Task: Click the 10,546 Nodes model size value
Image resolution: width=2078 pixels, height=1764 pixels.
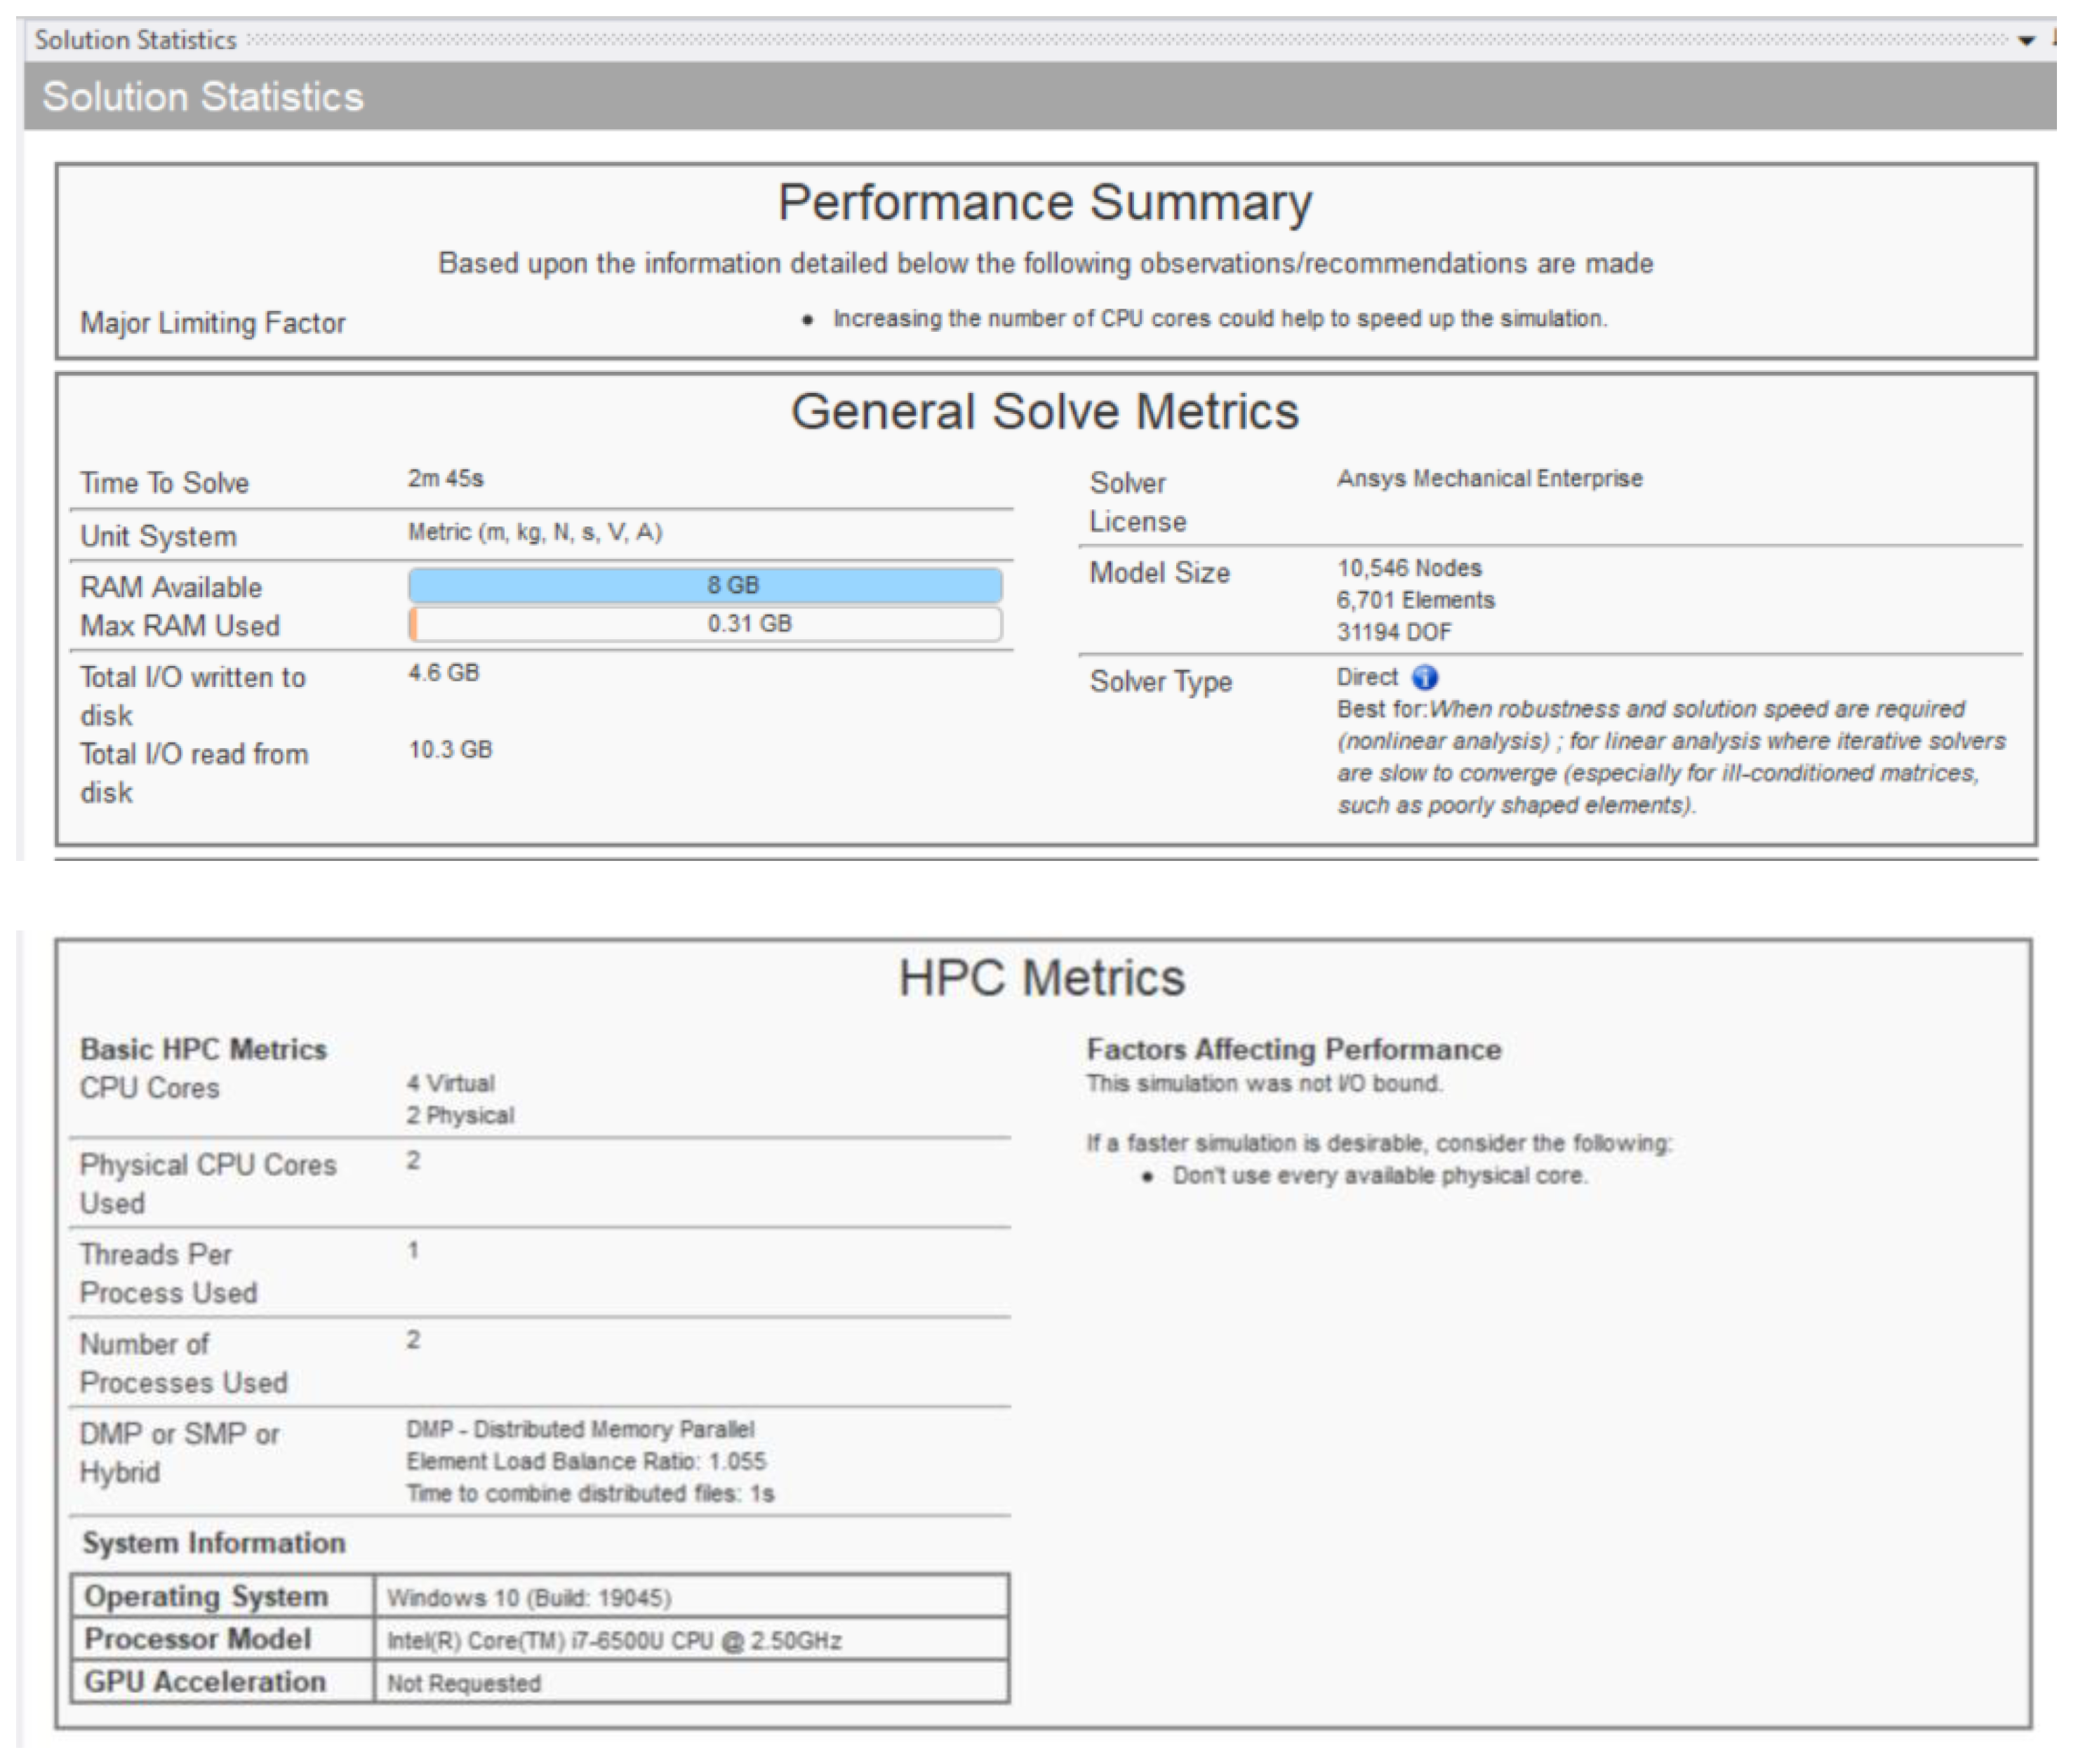Action: coord(1409,569)
